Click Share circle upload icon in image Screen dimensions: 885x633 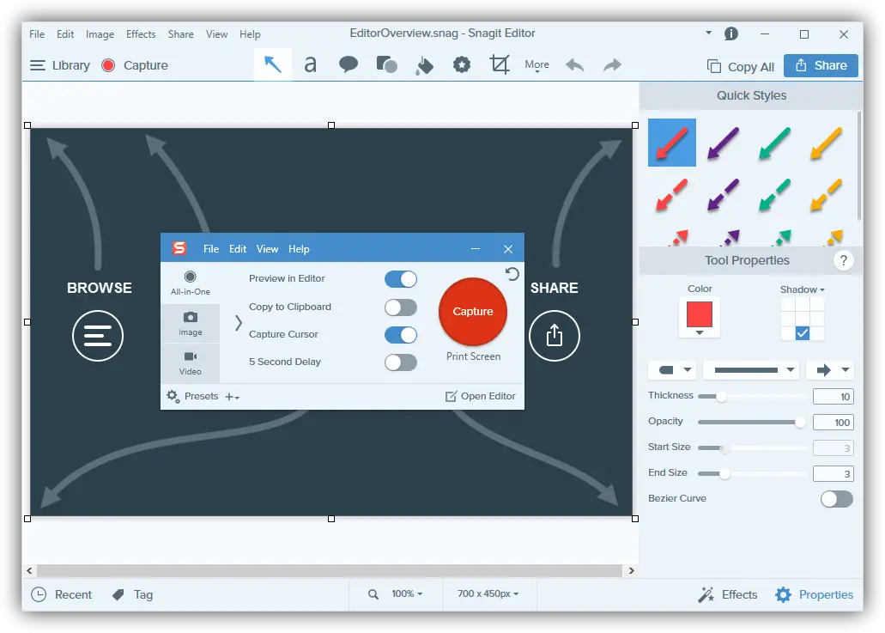(x=555, y=336)
